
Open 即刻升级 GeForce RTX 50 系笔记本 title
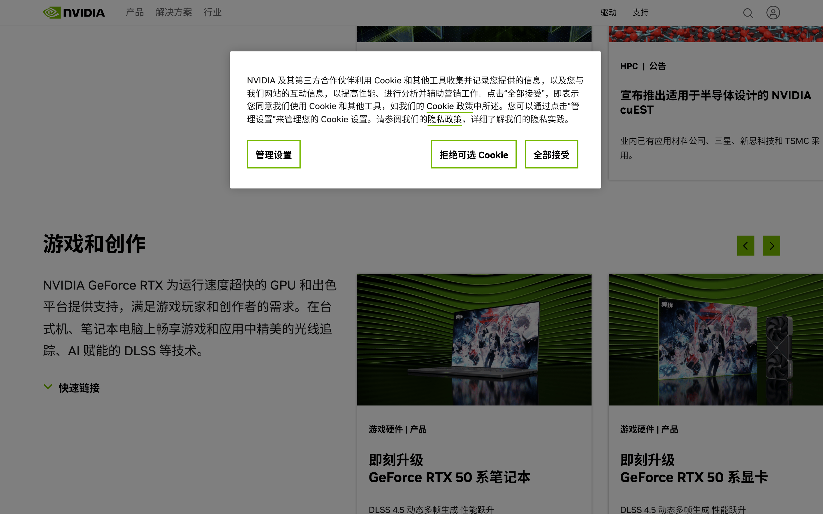coord(449,469)
